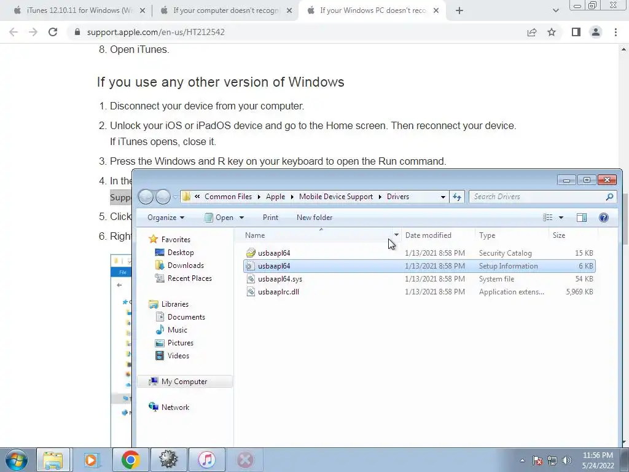
Task: Open Chrome three-dot menu
Action: pyautogui.click(x=615, y=32)
